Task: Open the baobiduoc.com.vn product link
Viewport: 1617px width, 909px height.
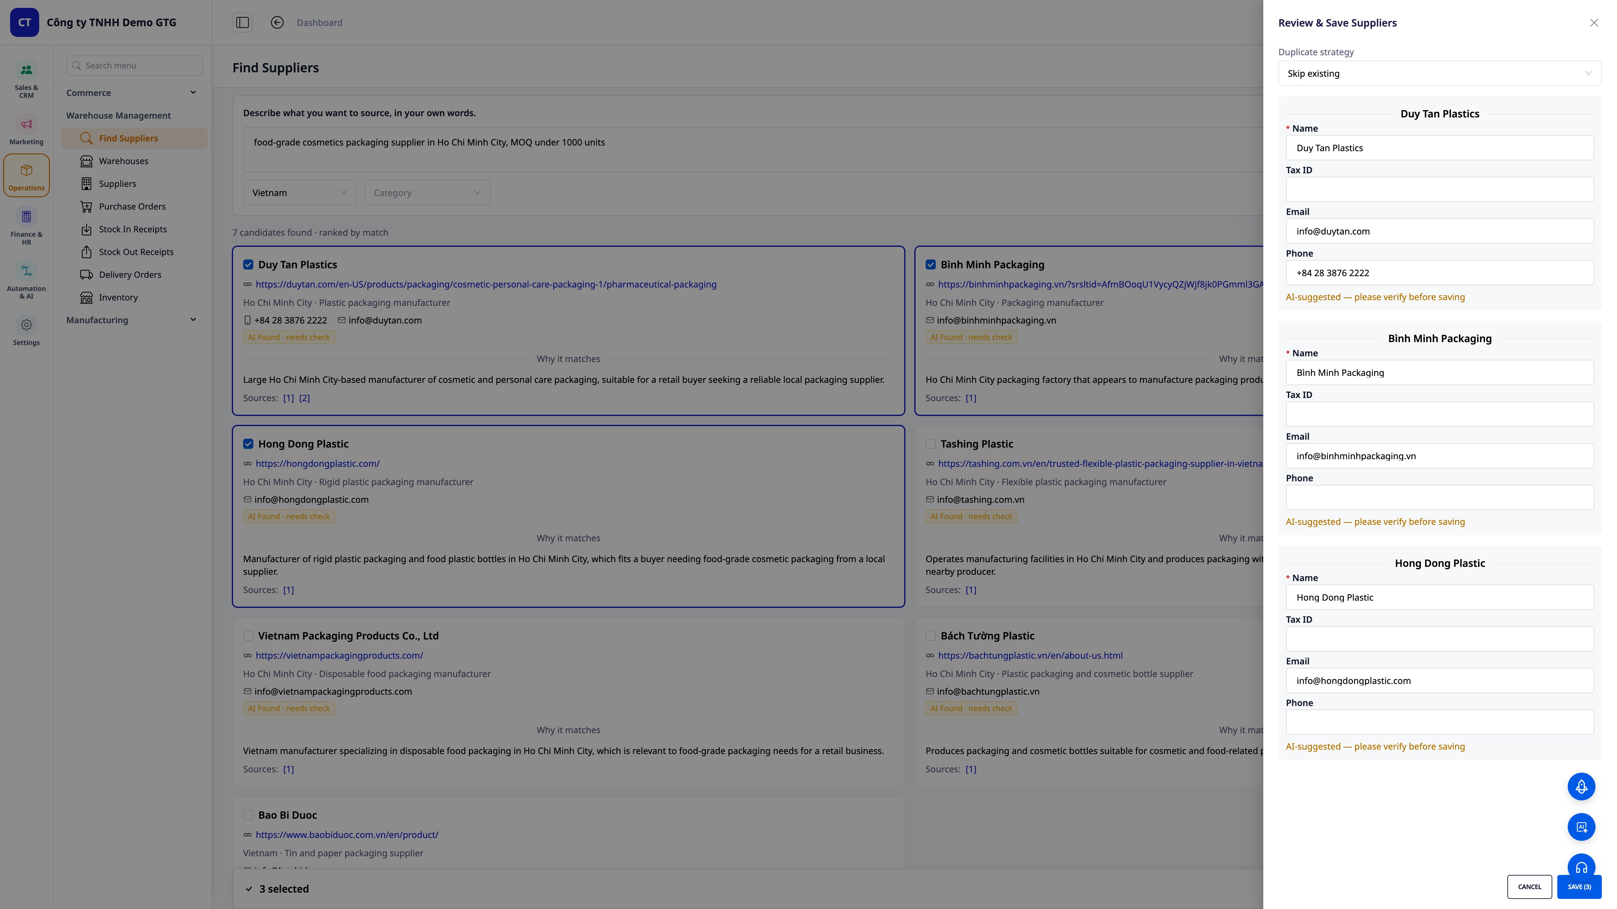Action: coord(346,835)
